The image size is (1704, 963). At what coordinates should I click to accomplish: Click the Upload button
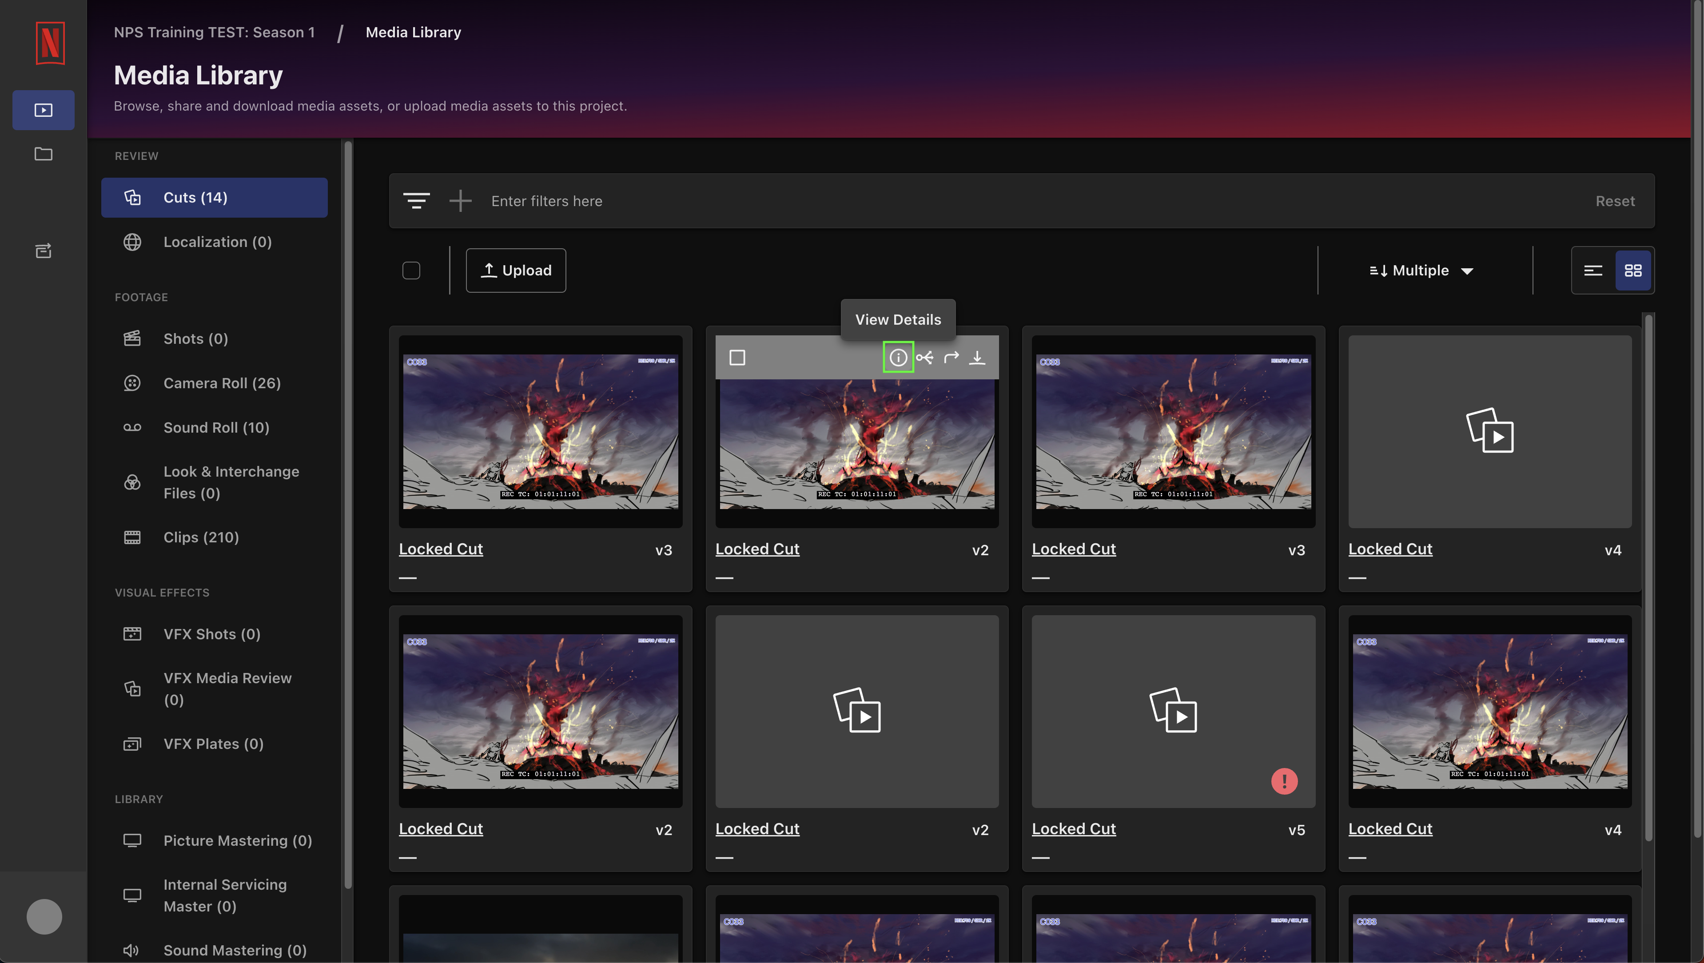(x=515, y=270)
